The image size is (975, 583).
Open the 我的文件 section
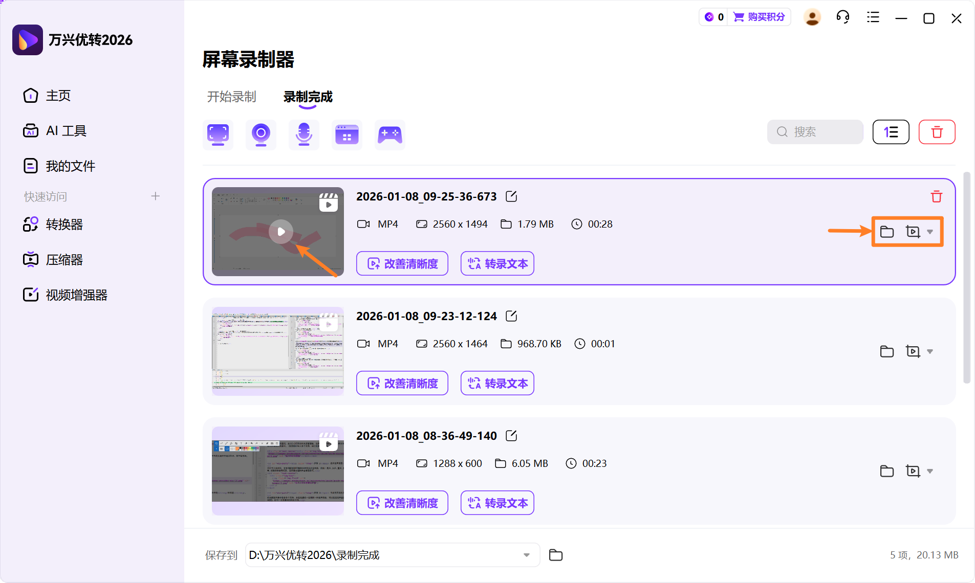pos(70,165)
